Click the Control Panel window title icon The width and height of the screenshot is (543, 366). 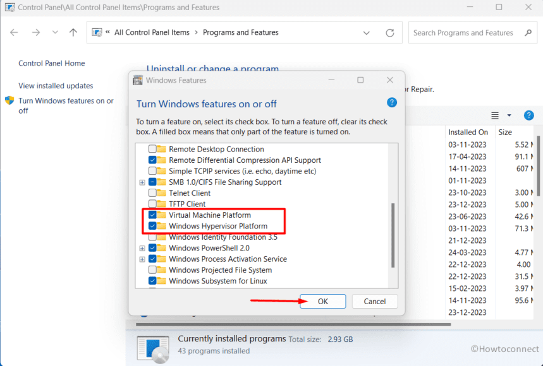click(9, 8)
